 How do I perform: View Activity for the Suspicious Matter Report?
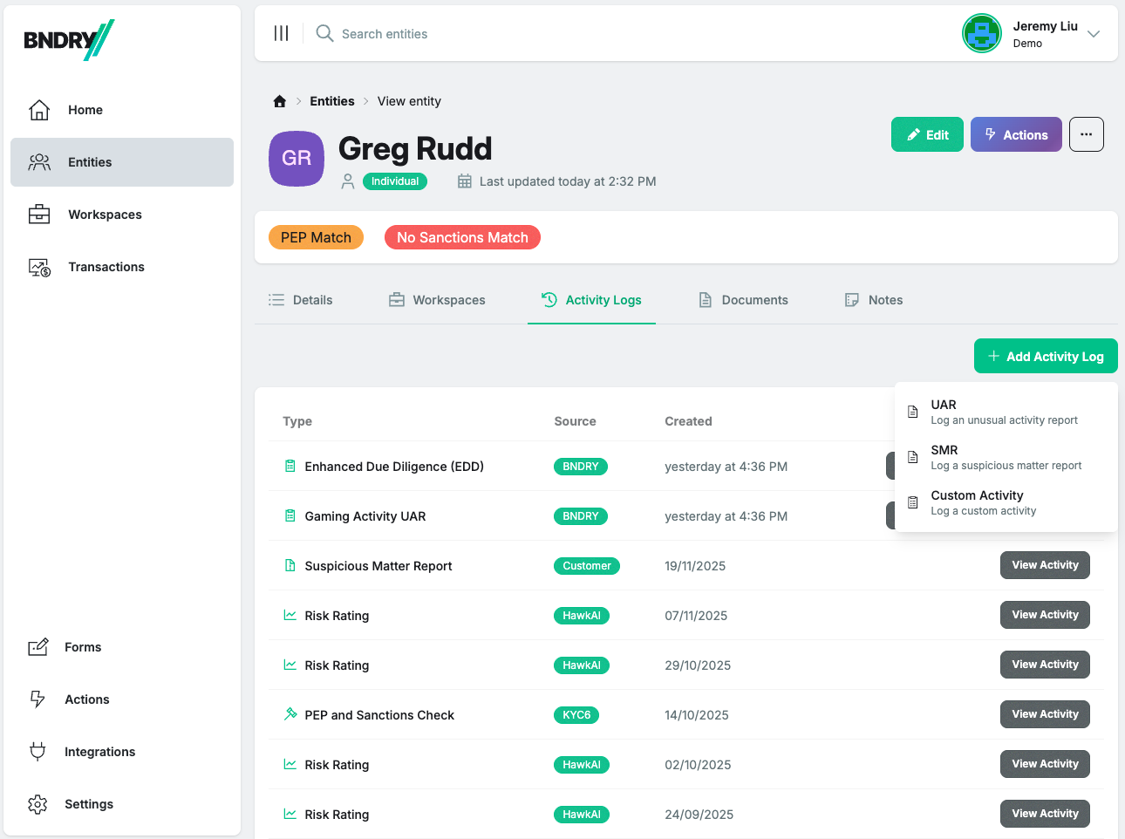(1045, 565)
